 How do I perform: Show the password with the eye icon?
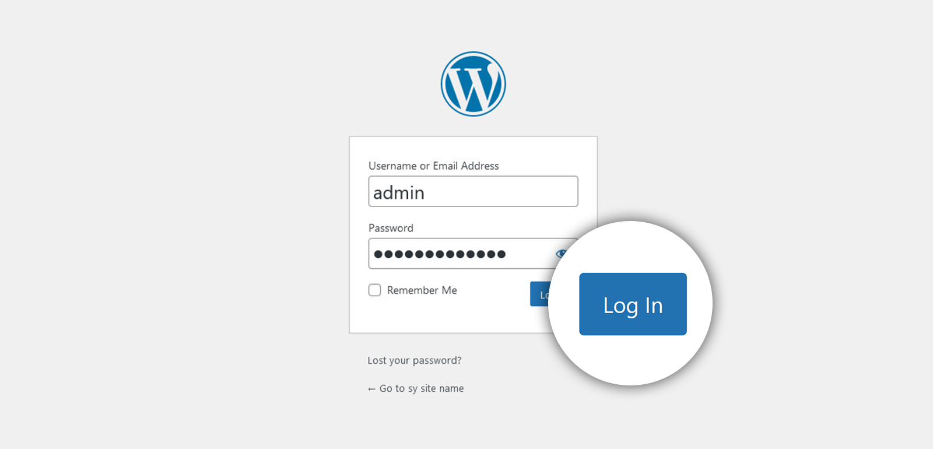pos(561,254)
